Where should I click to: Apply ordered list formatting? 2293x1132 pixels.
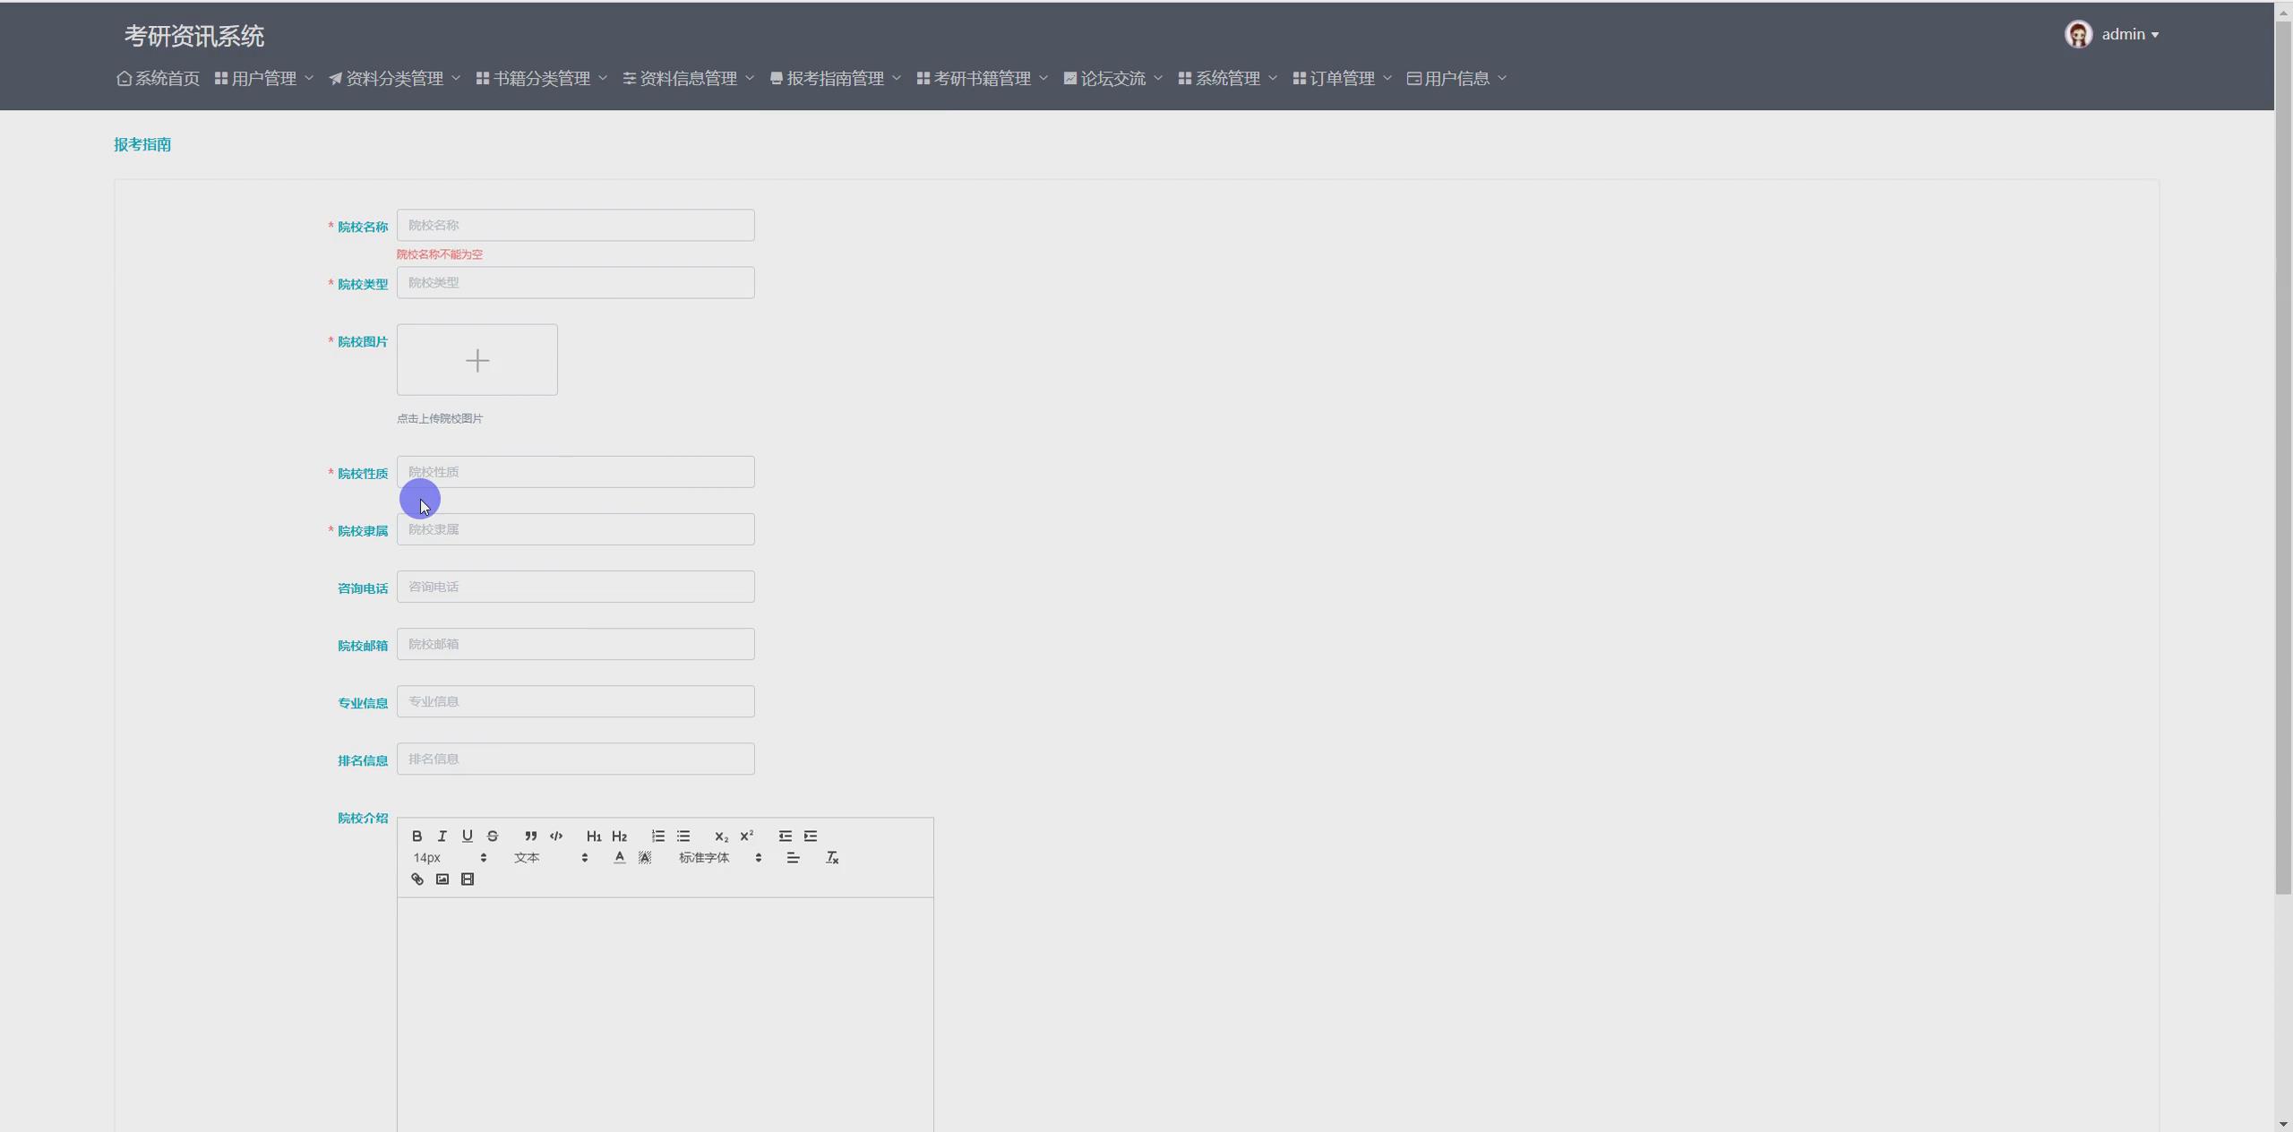[x=657, y=836]
